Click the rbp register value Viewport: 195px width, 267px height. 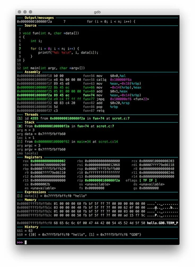coord(48,169)
